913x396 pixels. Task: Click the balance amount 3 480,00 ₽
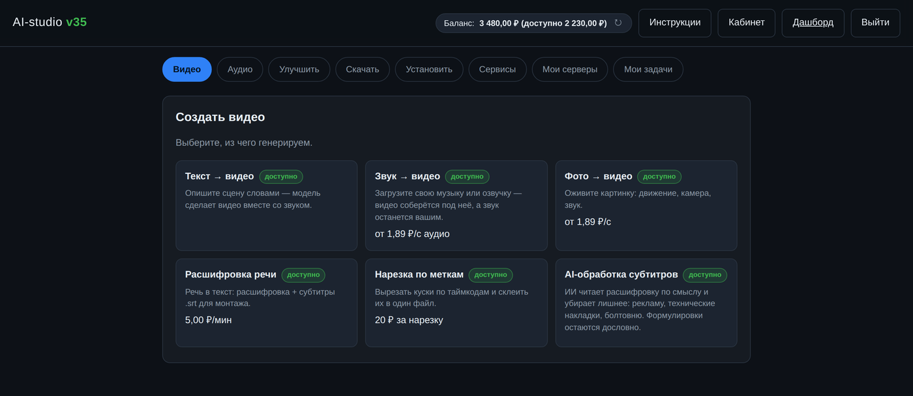(499, 23)
